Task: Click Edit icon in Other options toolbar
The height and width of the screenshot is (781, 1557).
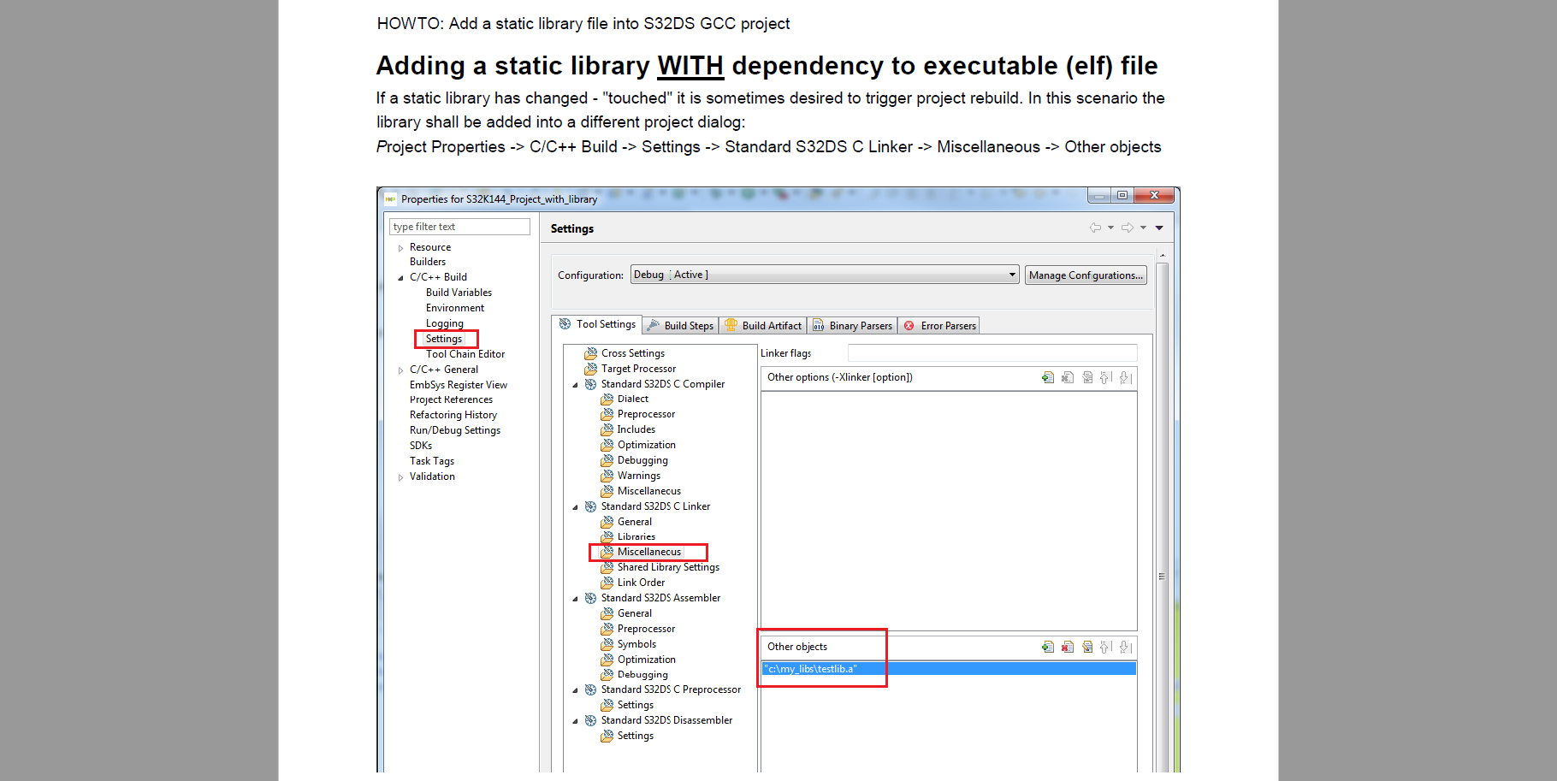Action: click(1087, 377)
